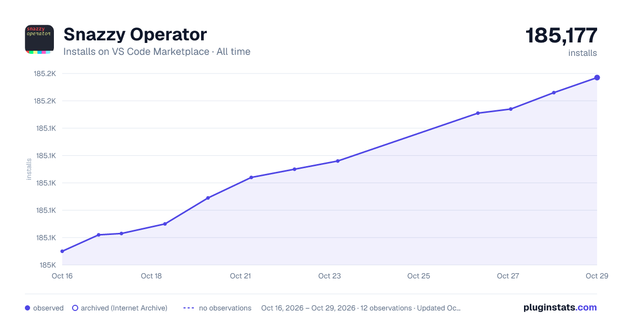Screen dimensions: 622x326
Task: Click the 'Snazzy Operator' title
Action: pyautogui.click(x=135, y=34)
